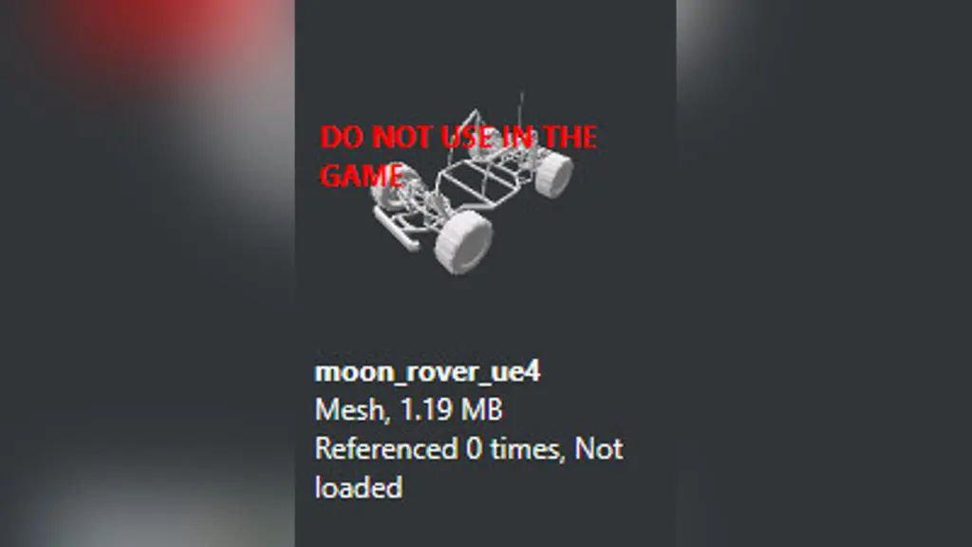The image size is (972, 547).
Task: Click the word 'Mesh' in the asset type line
Action: click(x=349, y=410)
